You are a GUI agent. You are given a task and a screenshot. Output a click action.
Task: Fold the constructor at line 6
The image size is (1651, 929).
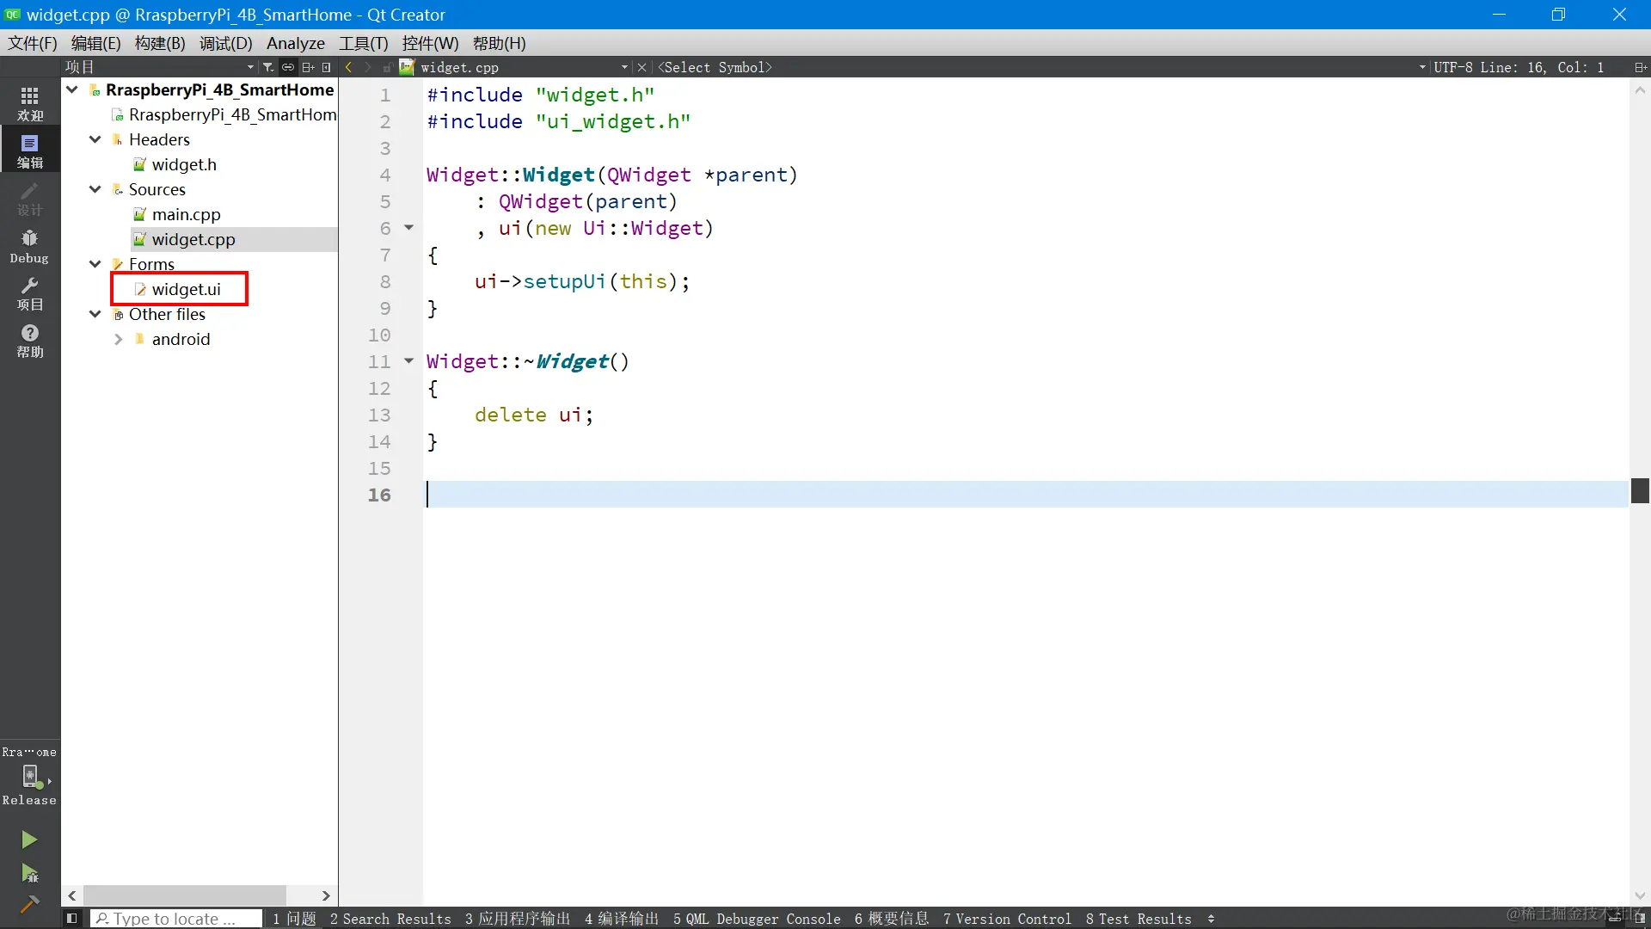[409, 228]
